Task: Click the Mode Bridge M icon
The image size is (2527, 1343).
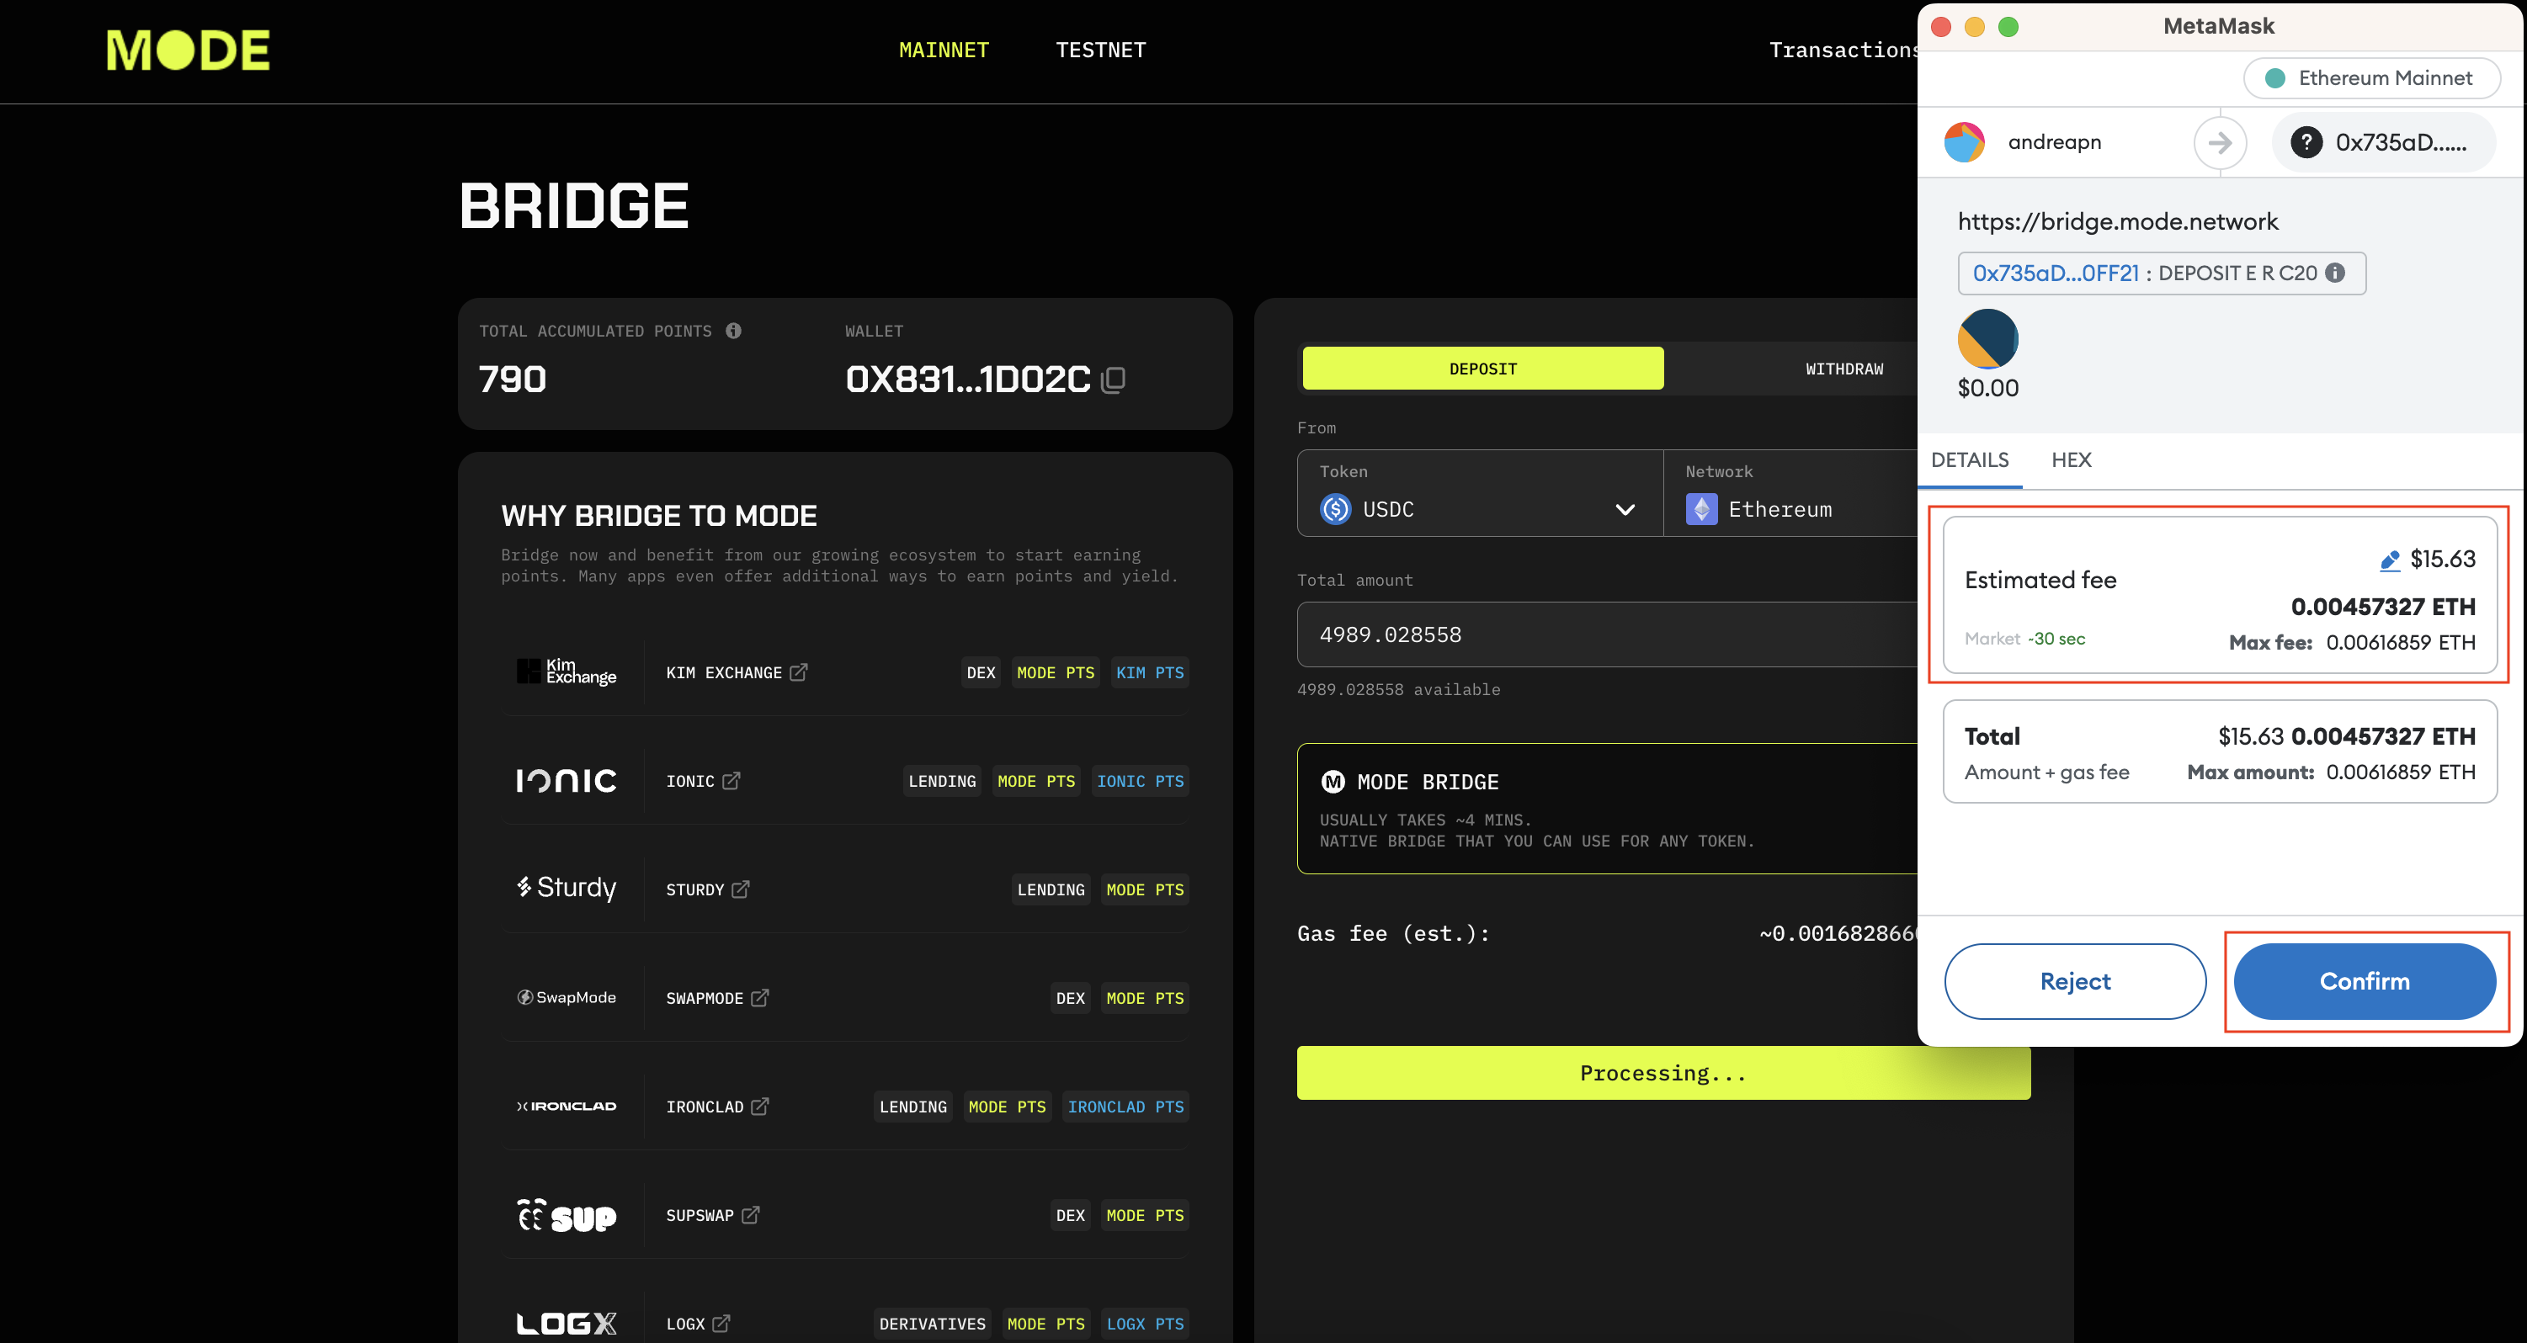Action: [1333, 781]
